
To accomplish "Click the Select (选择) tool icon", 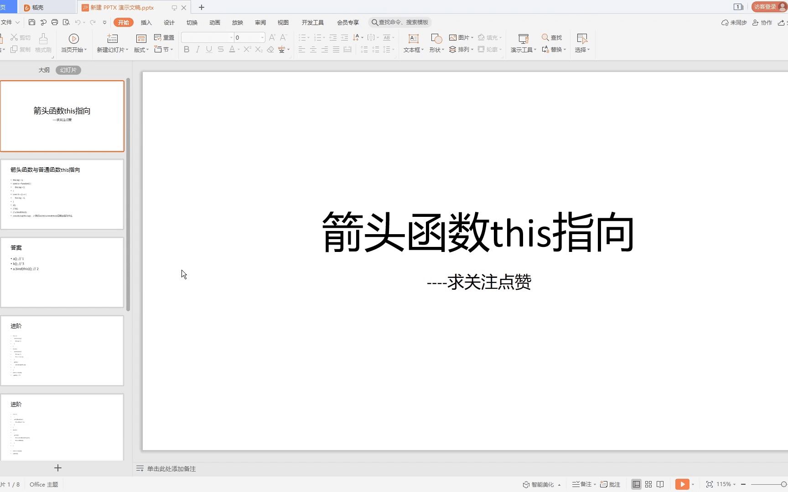I will (x=582, y=39).
